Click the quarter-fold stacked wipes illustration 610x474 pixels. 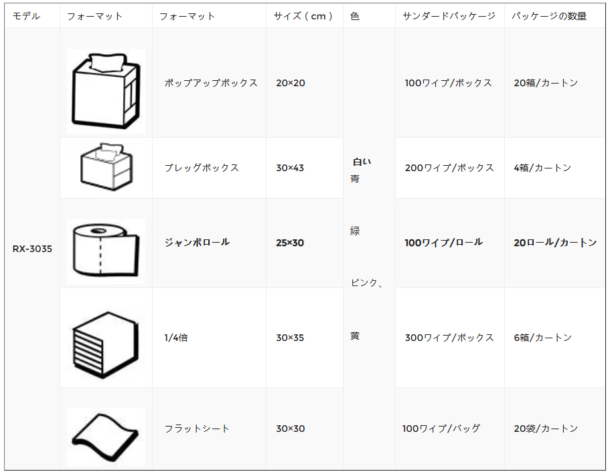click(106, 344)
